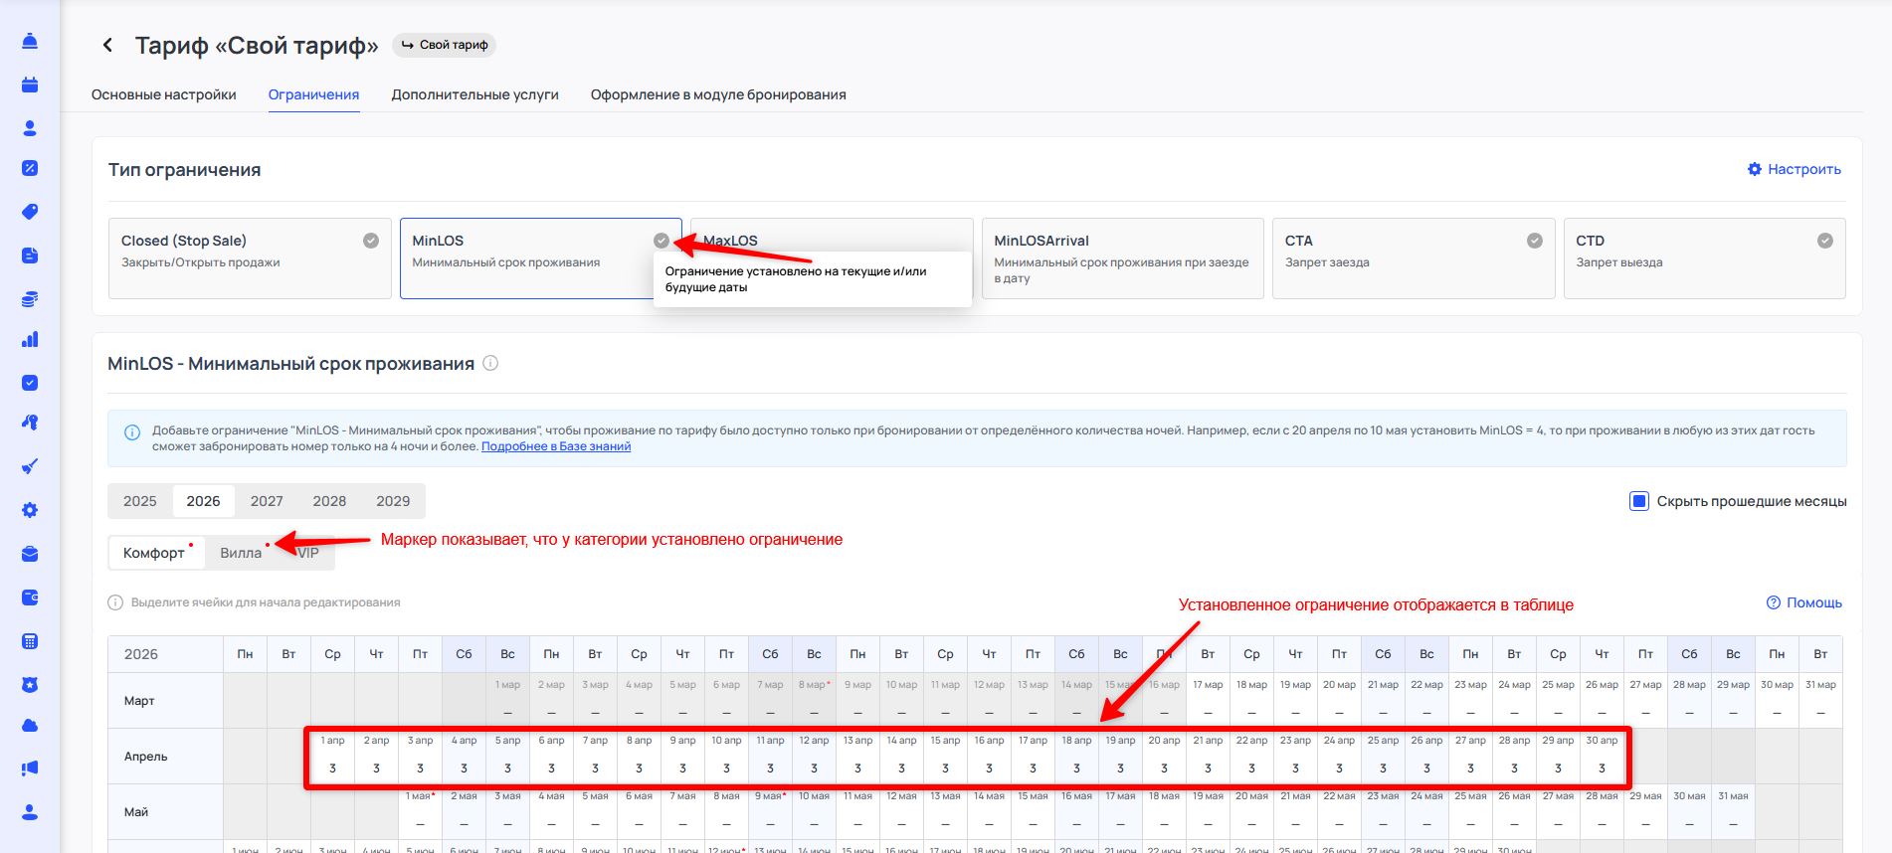Select the Closed (Stop Sale) restriction card

click(x=249, y=258)
